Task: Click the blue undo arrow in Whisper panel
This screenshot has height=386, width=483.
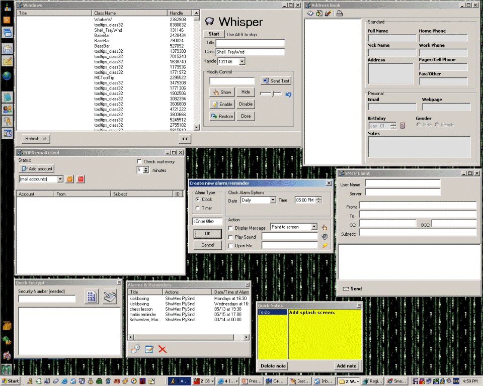Action: click(288, 94)
